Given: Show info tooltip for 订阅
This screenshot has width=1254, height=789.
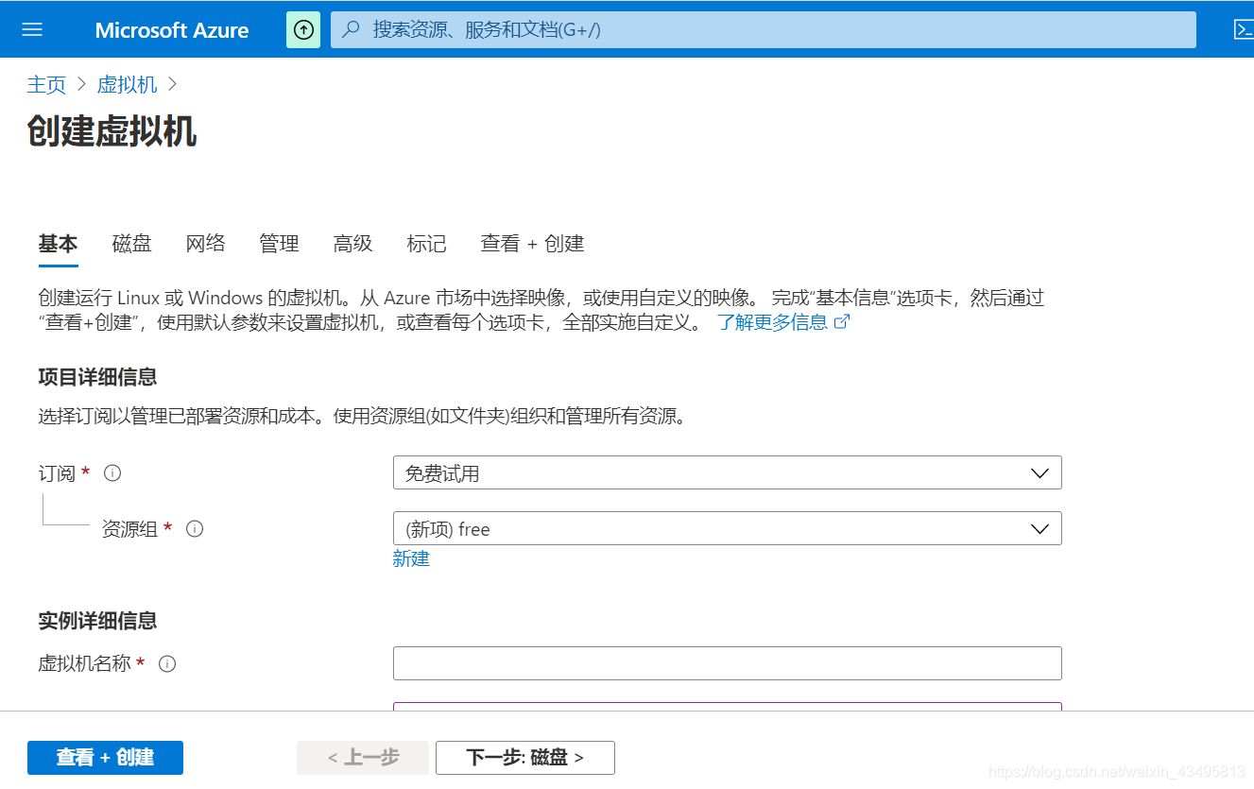Looking at the screenshot, I should coord(112,472).
